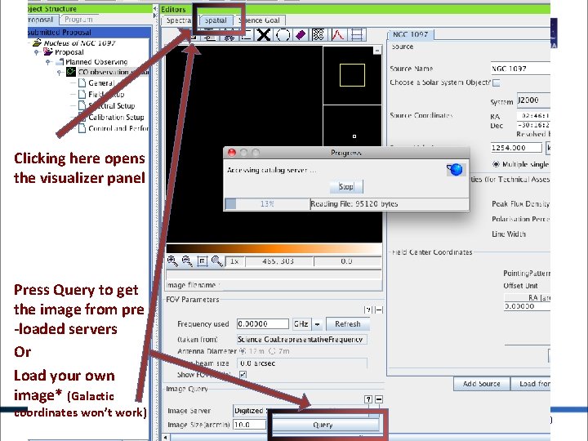The image size is (588, 441).
Task: Collapse the FOV Parameters section
Action: tap(379, 310)
